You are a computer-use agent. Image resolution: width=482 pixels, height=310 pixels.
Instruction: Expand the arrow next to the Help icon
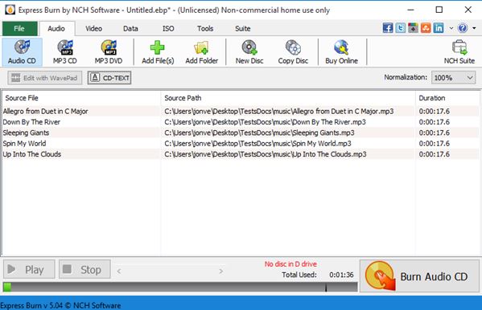474,28
